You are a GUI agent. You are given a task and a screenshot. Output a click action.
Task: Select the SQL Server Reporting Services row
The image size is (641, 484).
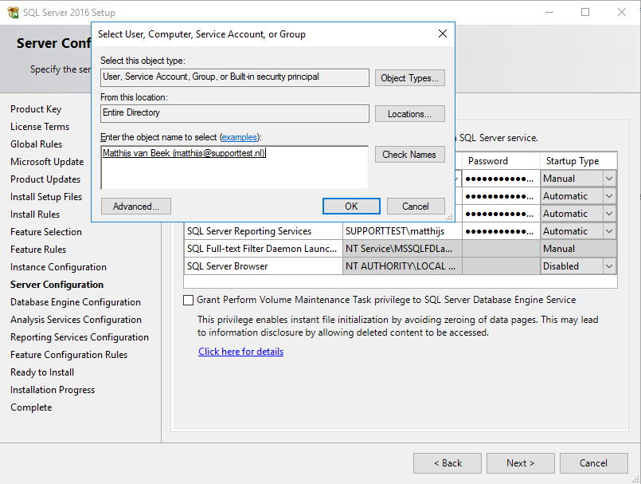click(401, 231)
